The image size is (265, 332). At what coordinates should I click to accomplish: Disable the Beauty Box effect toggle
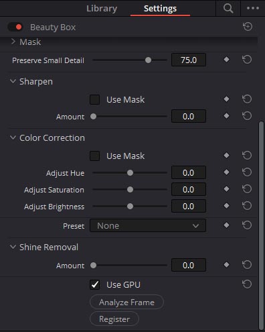15,27
